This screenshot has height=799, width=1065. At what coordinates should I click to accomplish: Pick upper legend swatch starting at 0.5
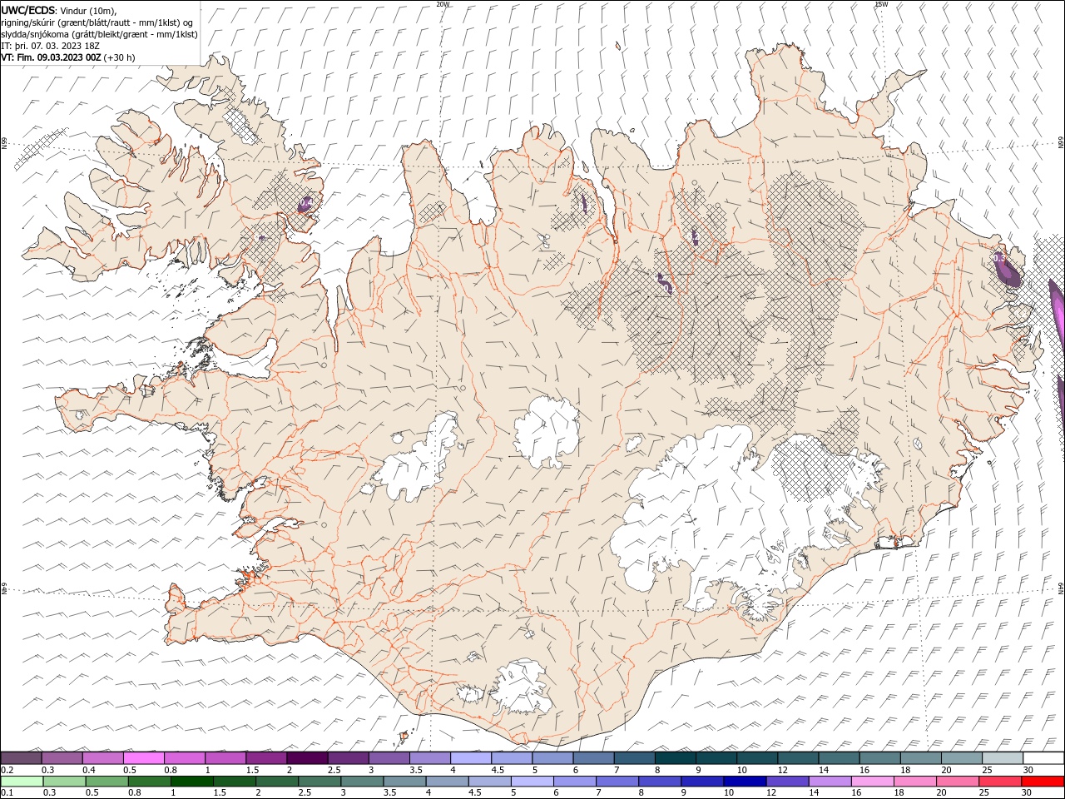coord(143,758)
